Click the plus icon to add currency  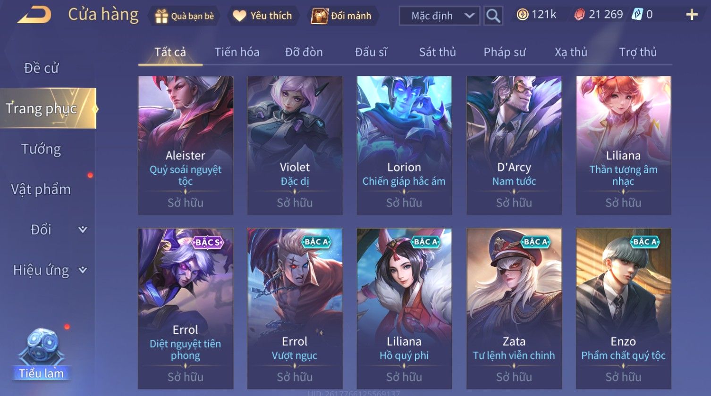click(692, 15)
